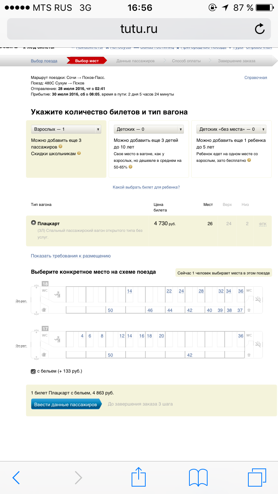Toggle the с бельем checkbox
Viewport: 278px width, 494px height.
click(x=33, y=371)
